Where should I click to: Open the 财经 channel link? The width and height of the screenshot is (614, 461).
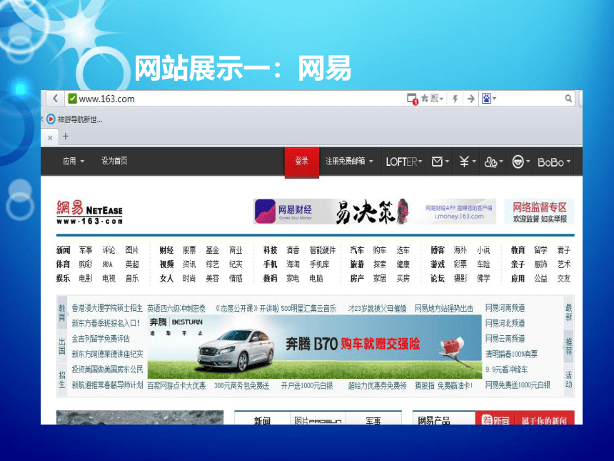[166, 250]
